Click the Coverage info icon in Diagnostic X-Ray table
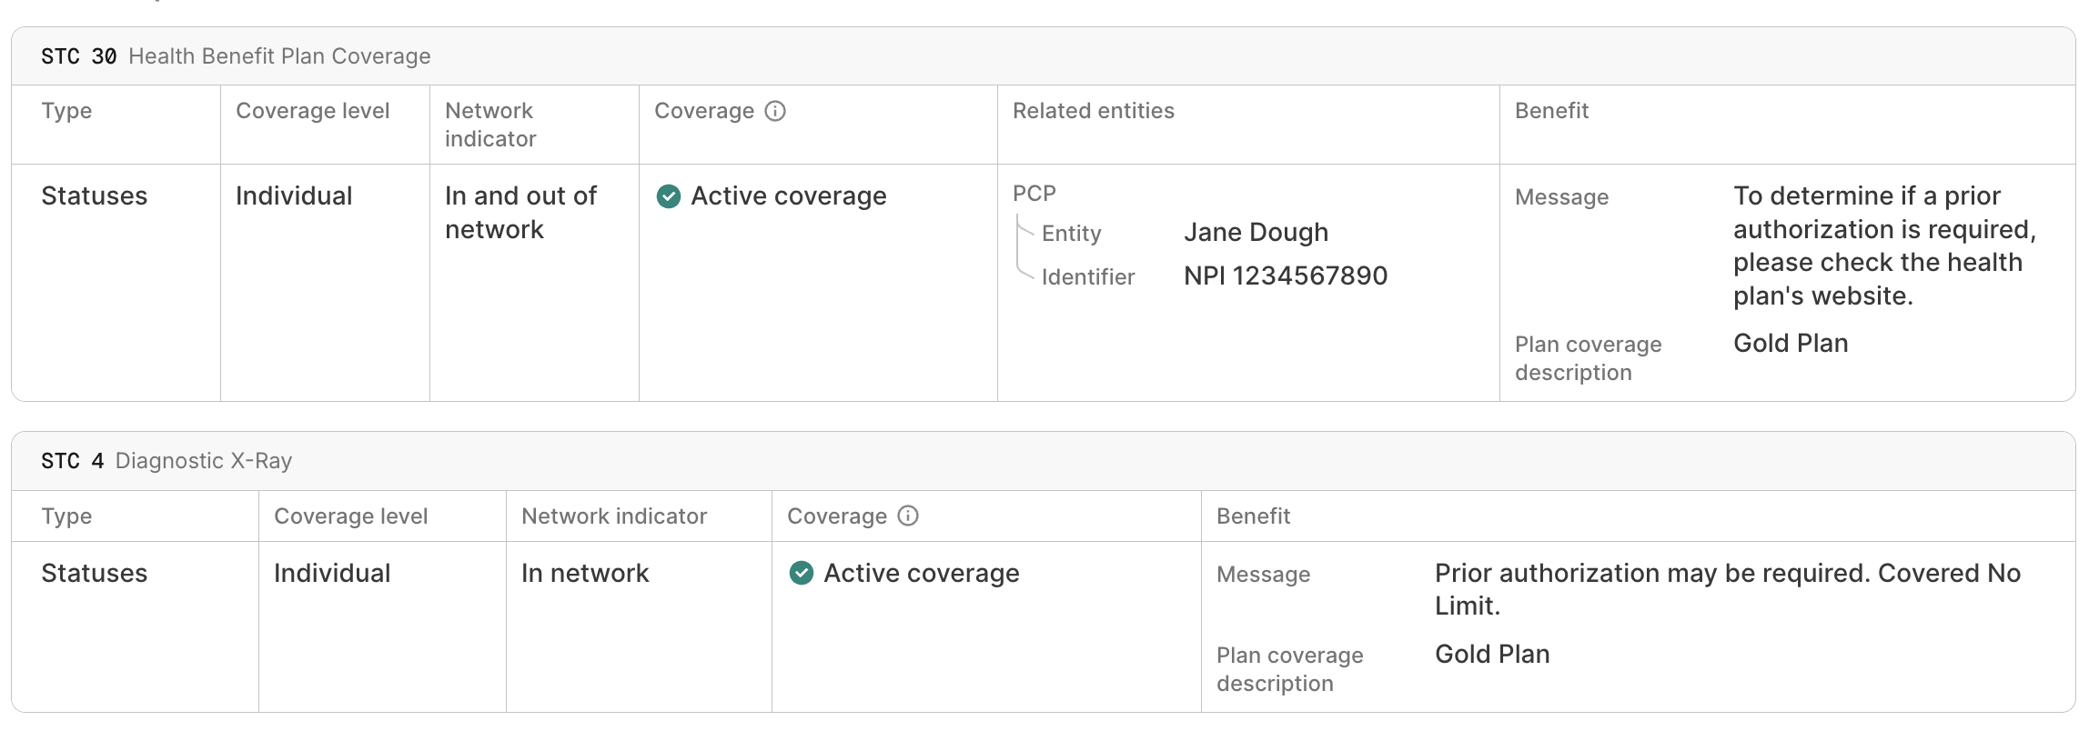Viewport: 2089px width, 731px height. [908, 516]
